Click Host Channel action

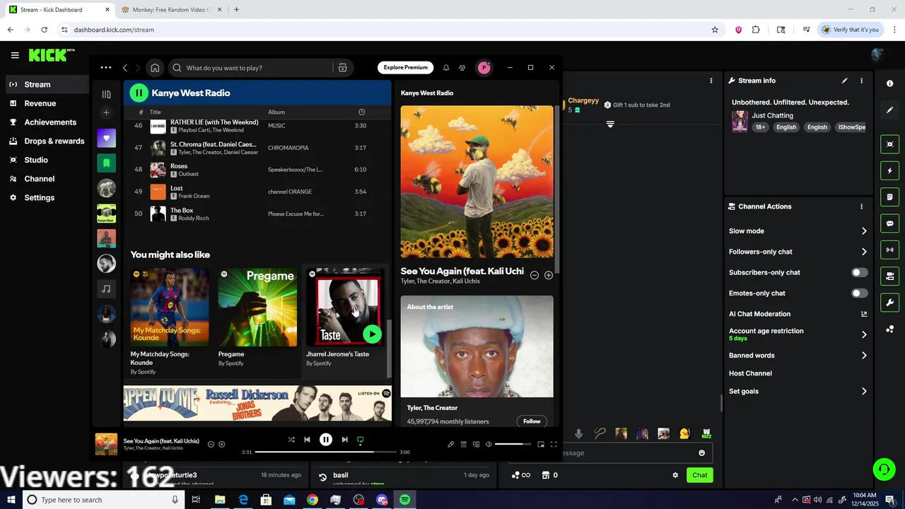pos(750,373)
